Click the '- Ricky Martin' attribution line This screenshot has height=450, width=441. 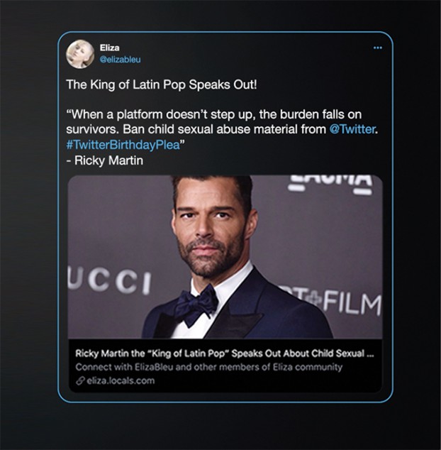tap(105, 160)
